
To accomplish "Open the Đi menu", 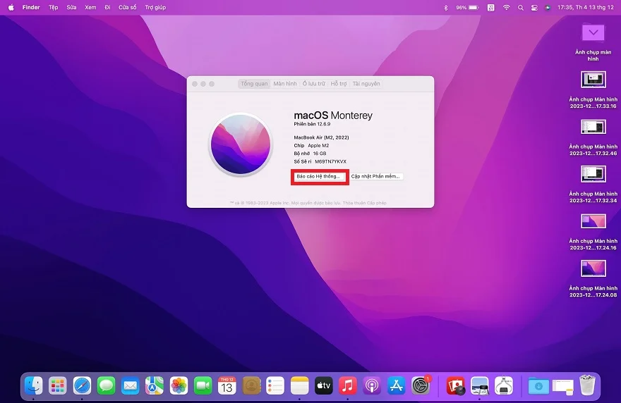I will pos(107,8).
